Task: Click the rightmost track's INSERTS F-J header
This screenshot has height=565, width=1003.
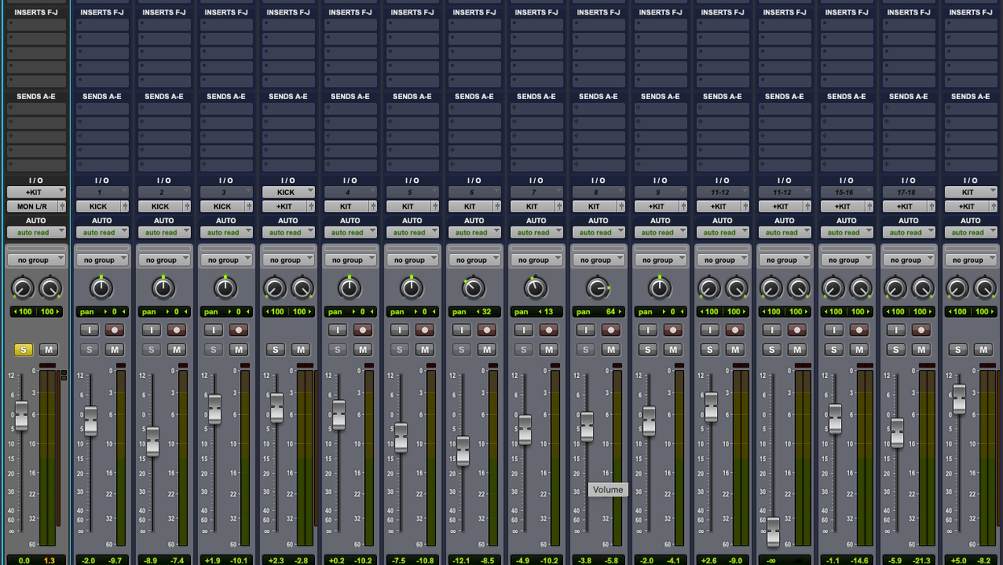Action: 970,13
